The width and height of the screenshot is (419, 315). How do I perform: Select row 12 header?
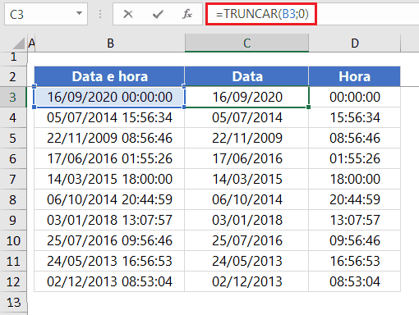[13, 281]
